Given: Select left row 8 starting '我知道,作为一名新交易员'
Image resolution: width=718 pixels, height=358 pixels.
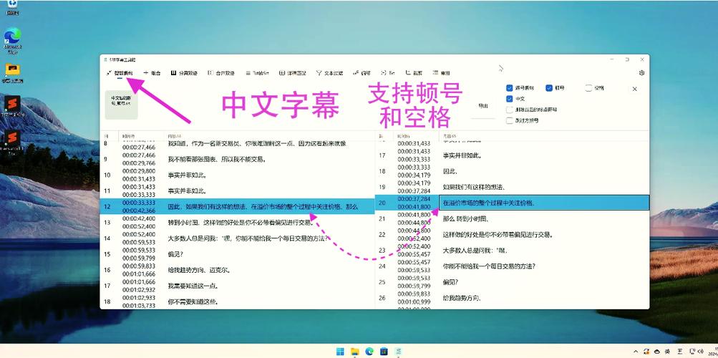Looking at the screenshot, I should 237,144.
